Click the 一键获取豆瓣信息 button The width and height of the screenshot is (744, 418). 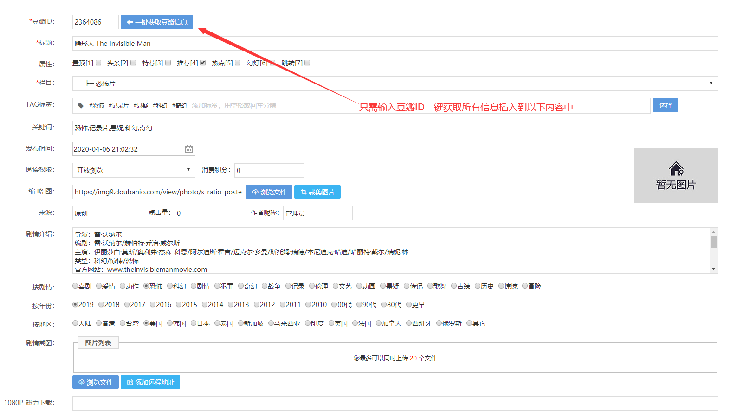click(x=157, y=22)
